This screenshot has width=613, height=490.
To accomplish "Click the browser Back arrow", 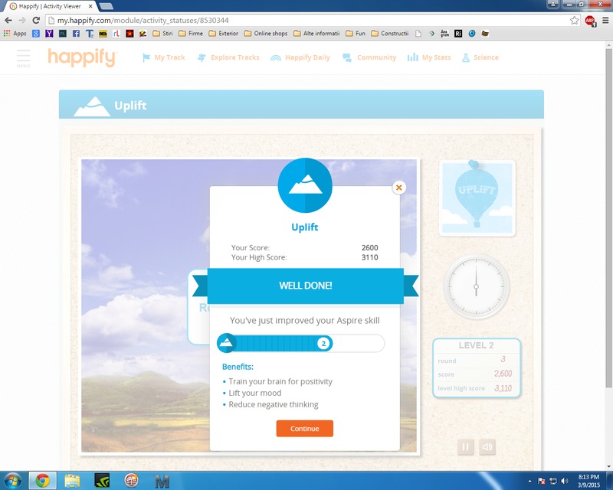I will 8,21.
